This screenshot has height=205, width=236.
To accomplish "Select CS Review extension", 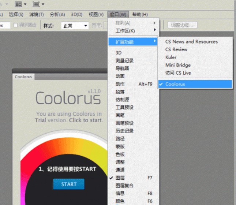I will tap(195, 49).
